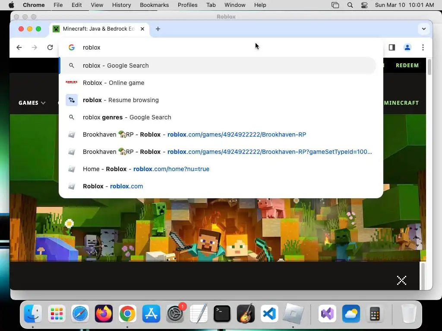Open the Apple menu
The height and width of the screenshot is (331, 442).
click(x=11, y=5)
